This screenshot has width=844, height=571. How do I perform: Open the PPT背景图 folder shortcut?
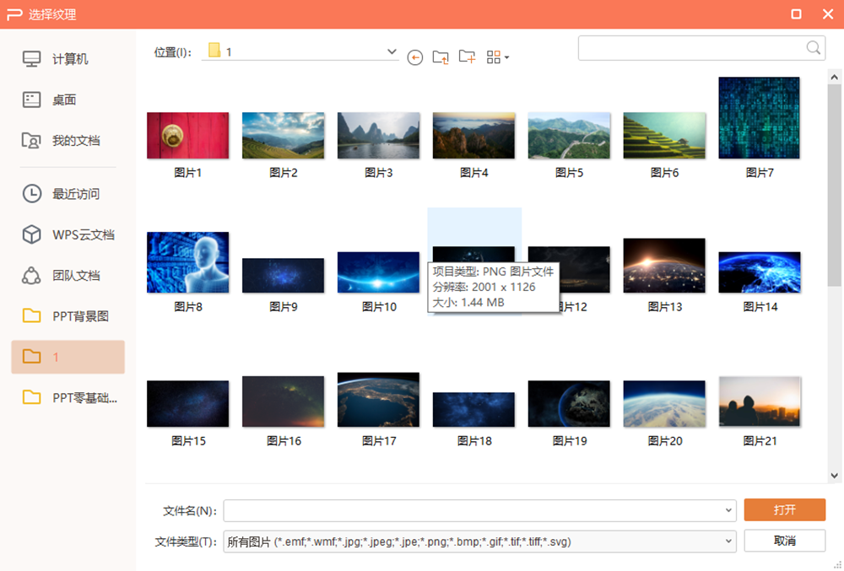68,316
